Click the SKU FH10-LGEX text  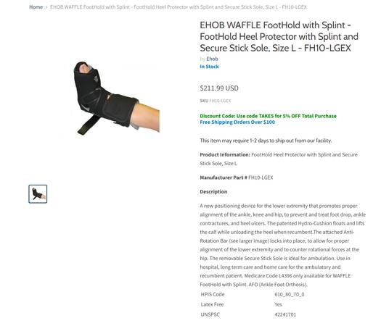pos(216,101)
